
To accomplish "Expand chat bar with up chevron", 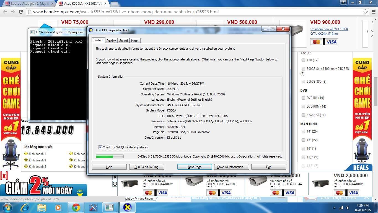I will [x=366, y=198].
